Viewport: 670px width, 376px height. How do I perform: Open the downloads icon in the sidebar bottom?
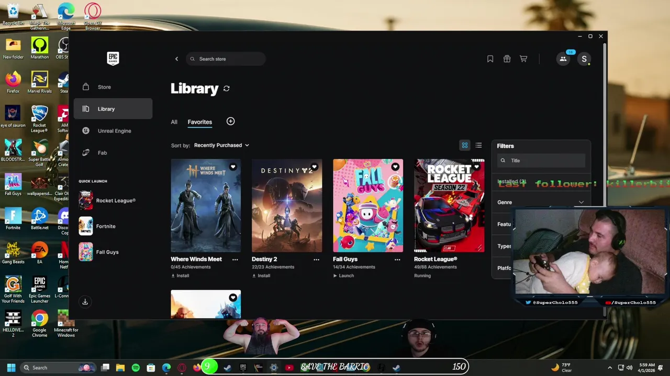(85, 302)
